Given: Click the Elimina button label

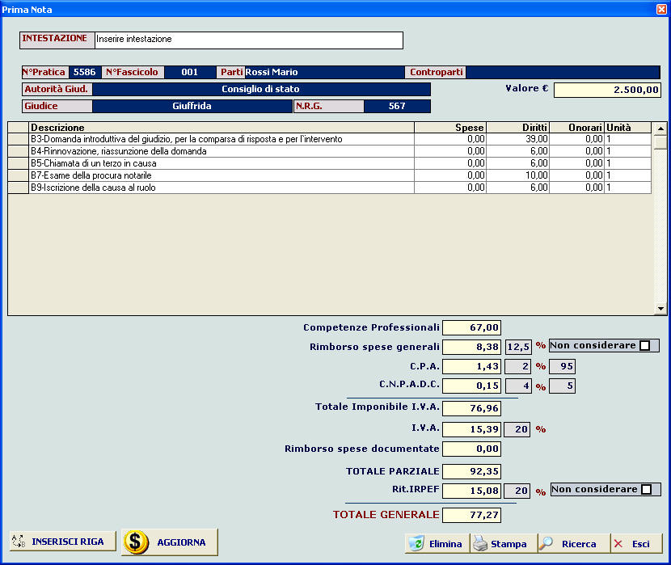Looking at the screenshot, I should coord(445,544).
